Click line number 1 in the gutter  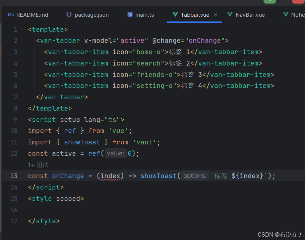pos(15,30)
